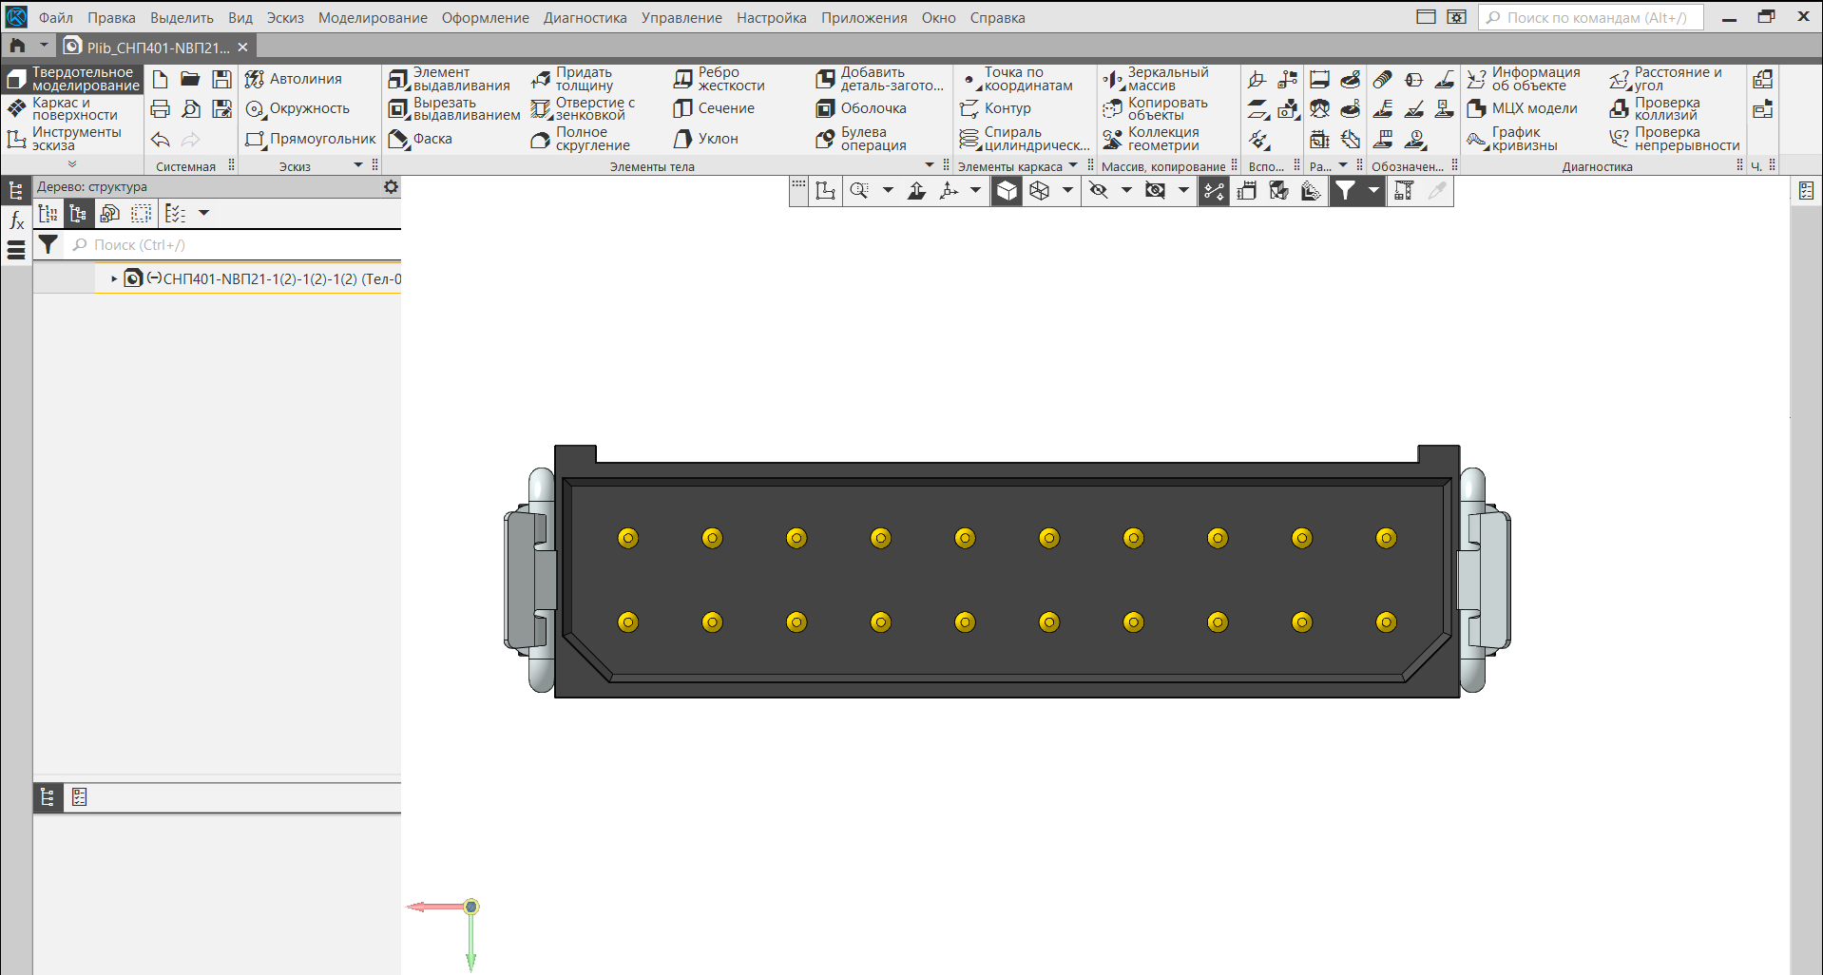Image resolution: width=1823 pixels, height=975 pixels.
Task: Expand the Элементы каркаса group dropdown
Action: (1073, 165)
